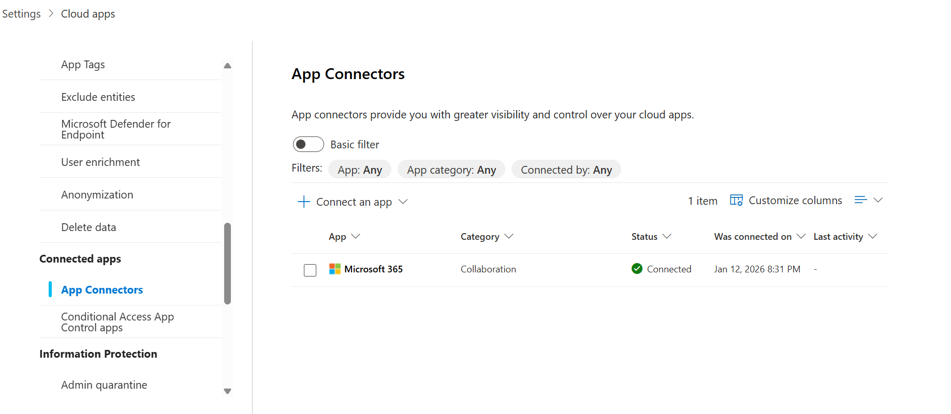Click the Microsoft 365 logo icon
This screenshot has width=951, height=414.
(335, 269)
